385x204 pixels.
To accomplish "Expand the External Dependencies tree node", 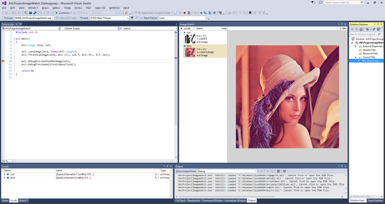I will coord(356,46).
